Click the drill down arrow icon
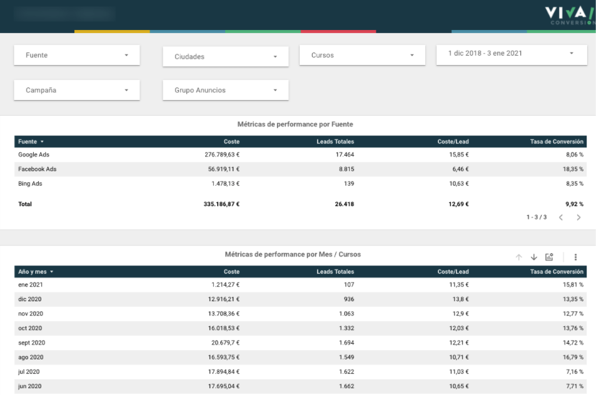 point(534,257)
